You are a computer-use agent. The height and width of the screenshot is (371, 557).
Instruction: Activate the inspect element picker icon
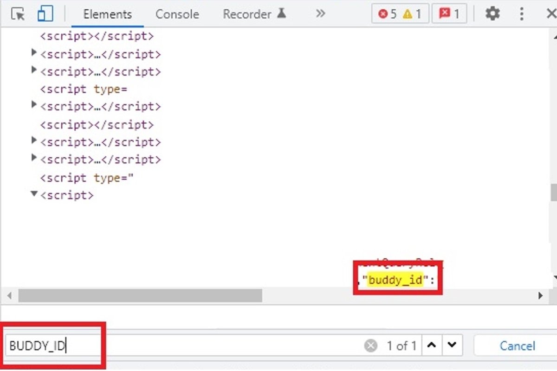(18, 14)
